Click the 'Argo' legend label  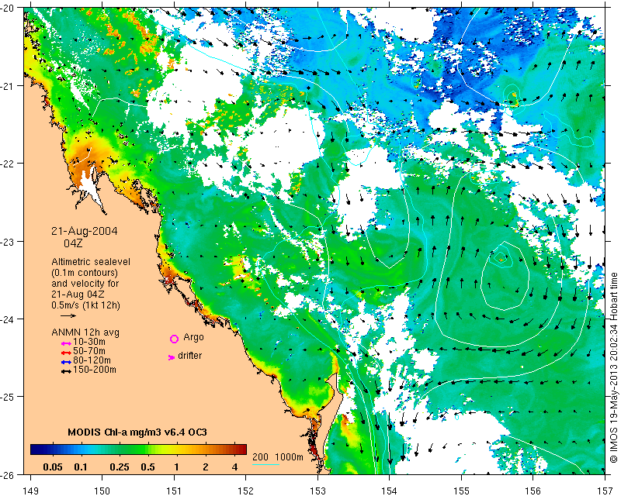click(193, 337)
